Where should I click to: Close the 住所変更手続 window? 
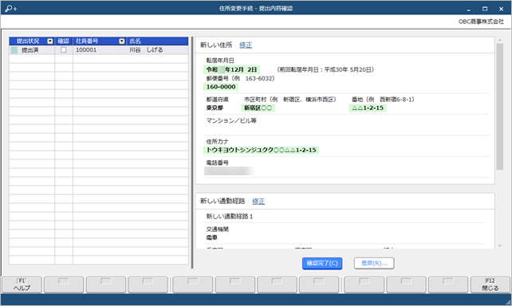501,9
